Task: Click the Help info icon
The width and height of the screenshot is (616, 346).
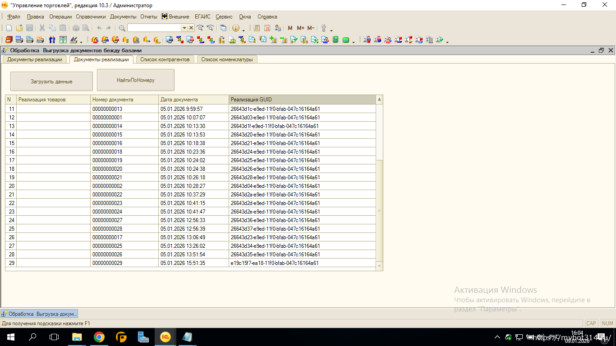Action: [235, 28]
